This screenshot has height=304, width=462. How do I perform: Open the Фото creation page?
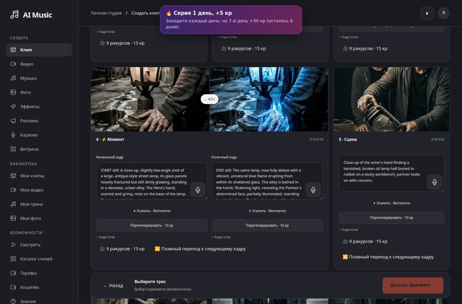pyautogui.click(x=39, y=92)
